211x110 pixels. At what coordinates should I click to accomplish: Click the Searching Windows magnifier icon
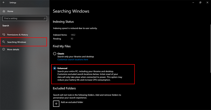pos(4,42)
